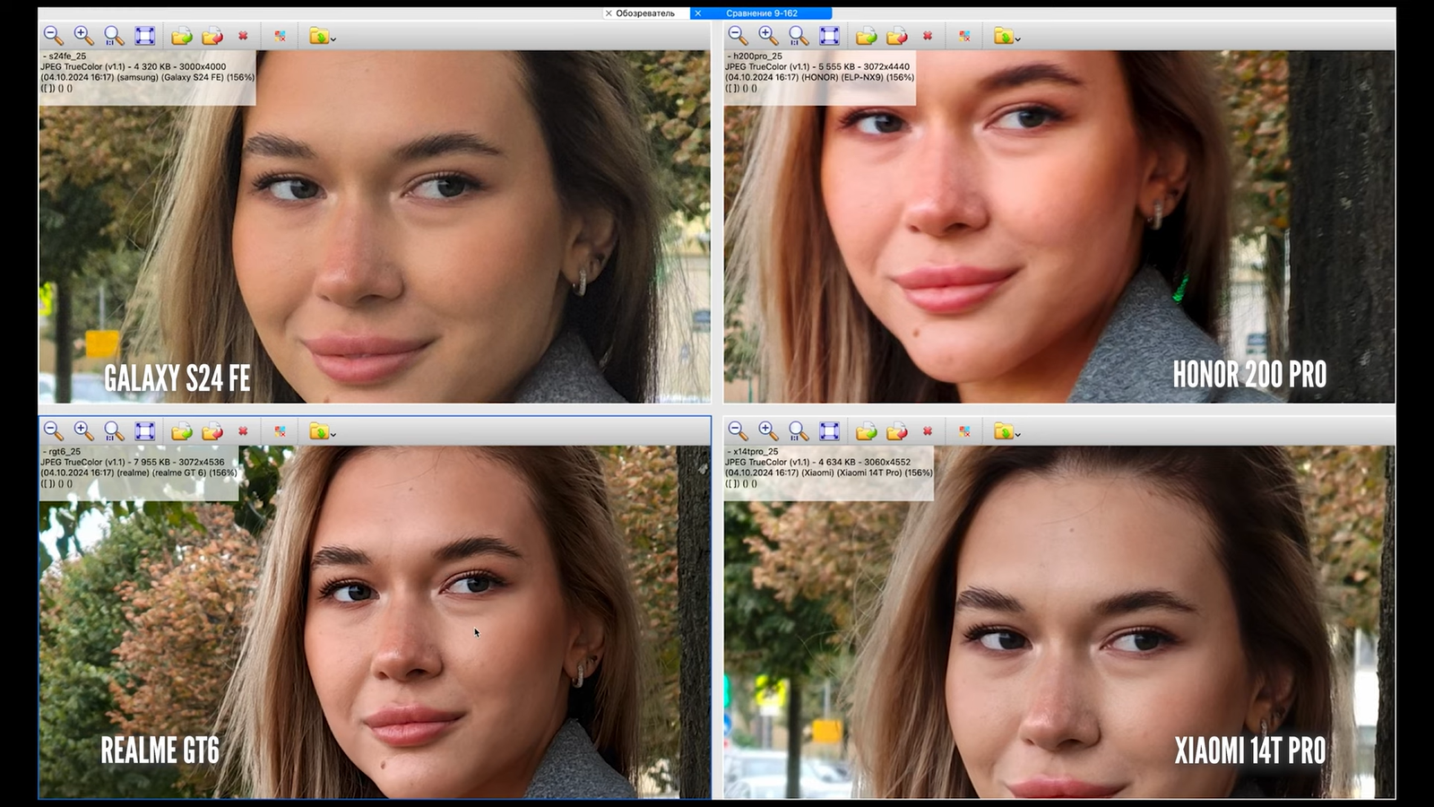1434x807 pixels.
Task: Click the red X in rgt6_25 toolbar
Action: (243, 431)
